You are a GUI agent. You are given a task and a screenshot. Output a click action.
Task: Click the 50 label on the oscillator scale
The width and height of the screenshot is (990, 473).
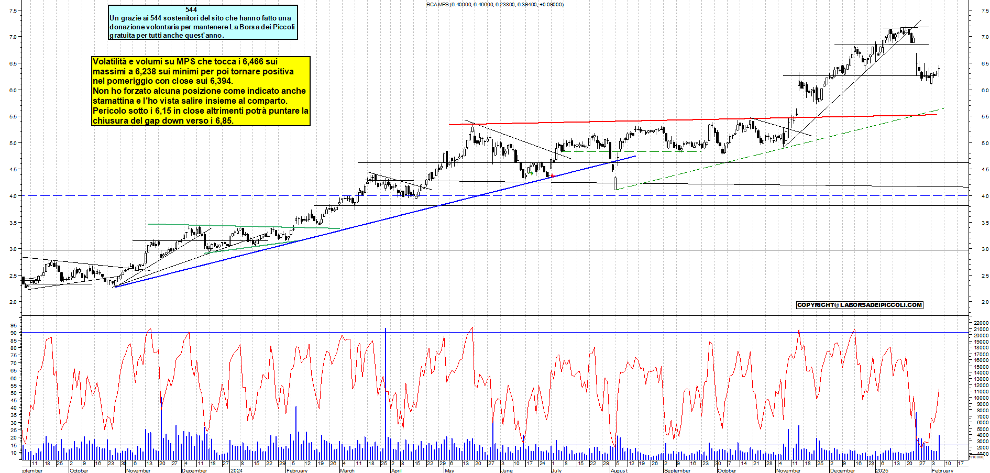tap(14, 393)
